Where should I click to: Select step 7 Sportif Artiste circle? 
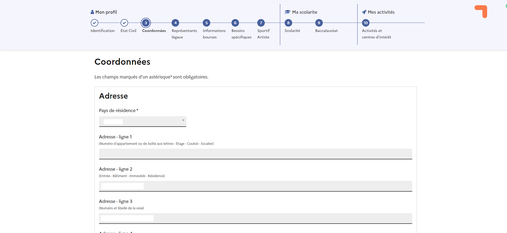261,23
